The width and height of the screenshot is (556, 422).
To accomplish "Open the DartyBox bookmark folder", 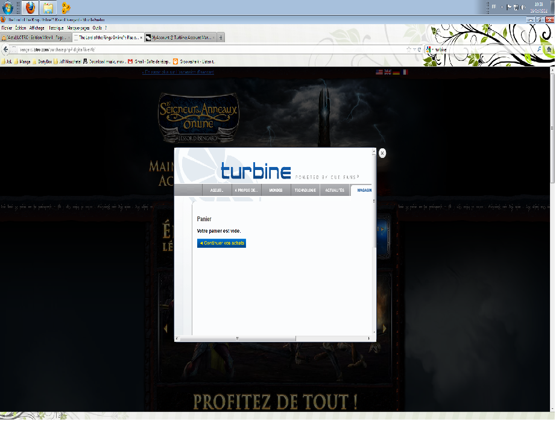I will coord(42,61).
